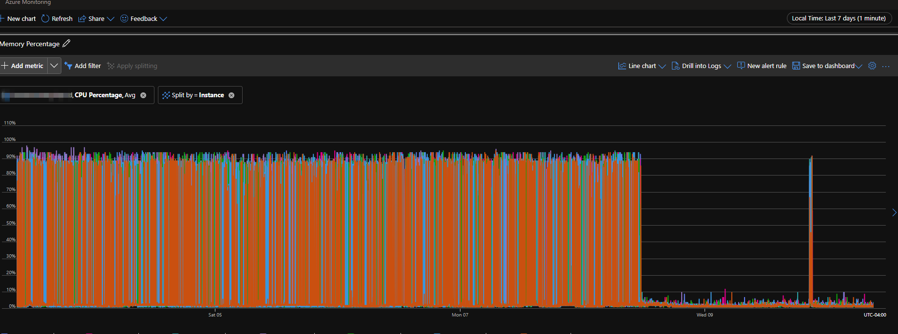Expand Save to dashboard options

pyautogui.click(x=859, y=66)
